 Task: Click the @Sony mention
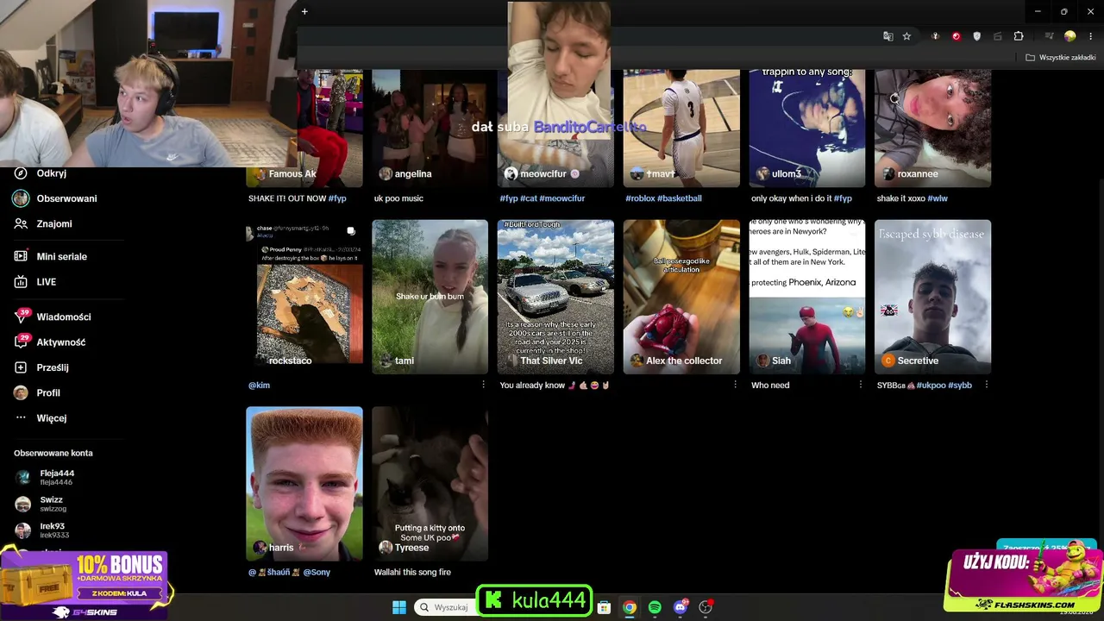317,572
